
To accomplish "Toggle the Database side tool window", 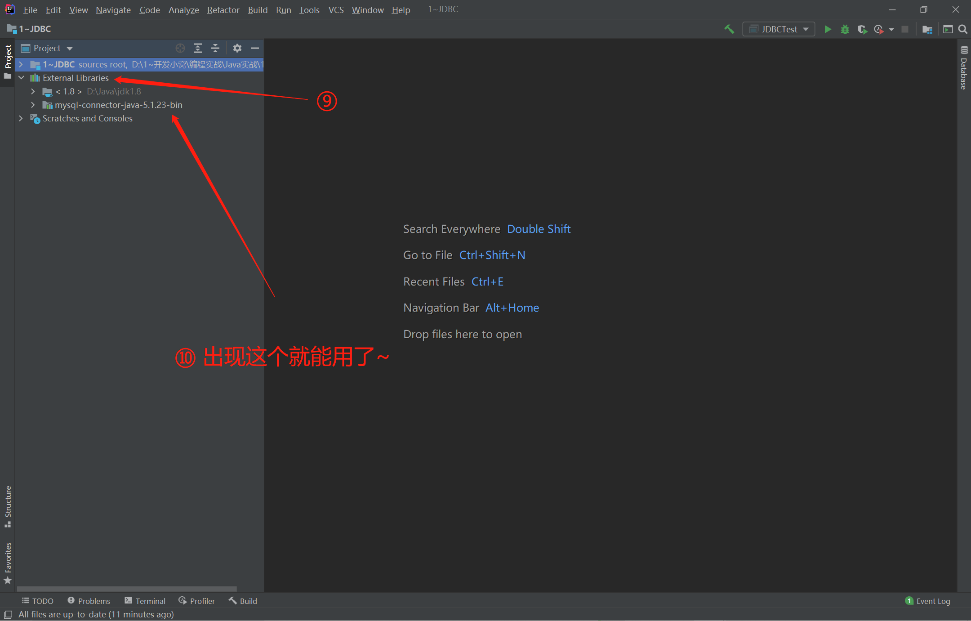I will coord(964,68).
